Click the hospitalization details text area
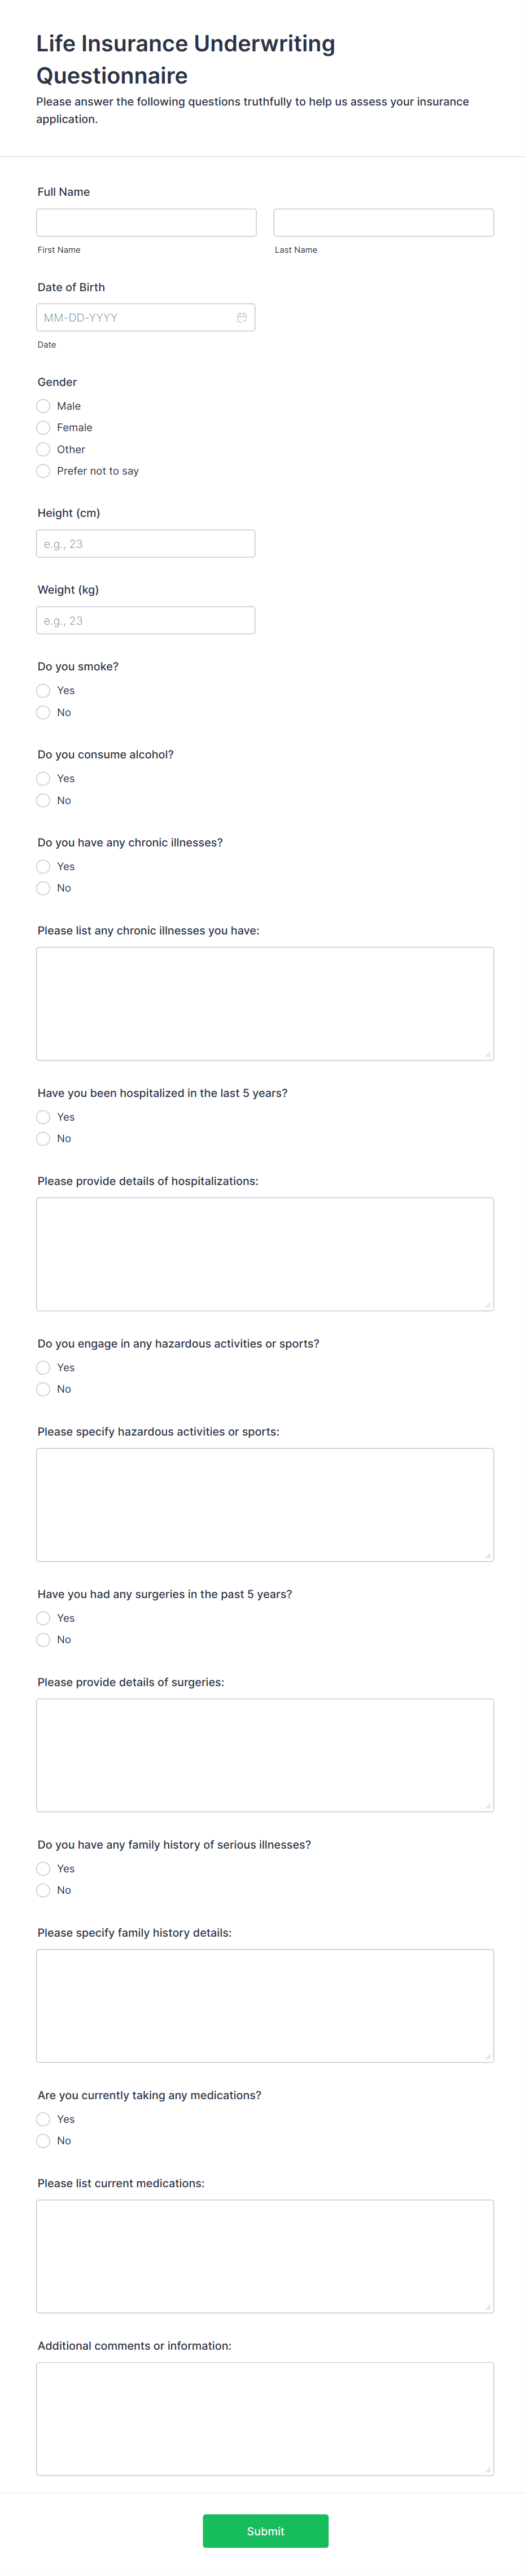This screenshot has width=525, height=2576. (x=265, y=1254)
